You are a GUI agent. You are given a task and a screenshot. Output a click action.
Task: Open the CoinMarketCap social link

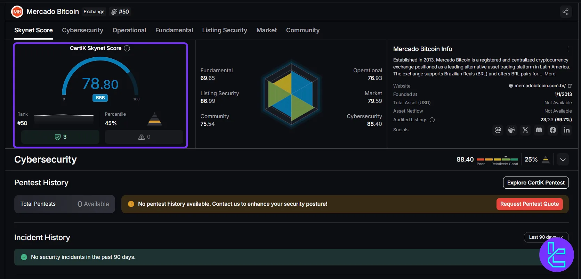(x=498, y=130)
